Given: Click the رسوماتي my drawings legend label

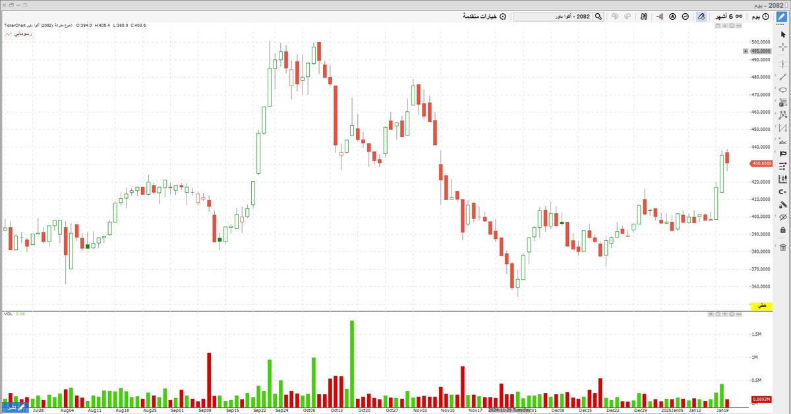Looking at the screenshot, I should point(18,33).
